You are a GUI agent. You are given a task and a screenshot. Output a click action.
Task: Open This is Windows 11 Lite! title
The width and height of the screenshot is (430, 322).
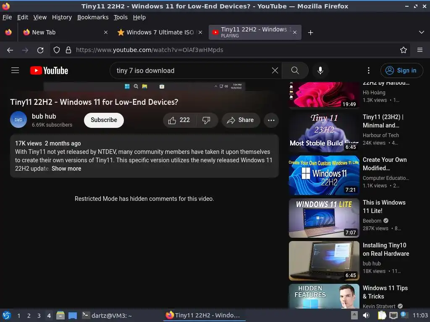(384, 207)
